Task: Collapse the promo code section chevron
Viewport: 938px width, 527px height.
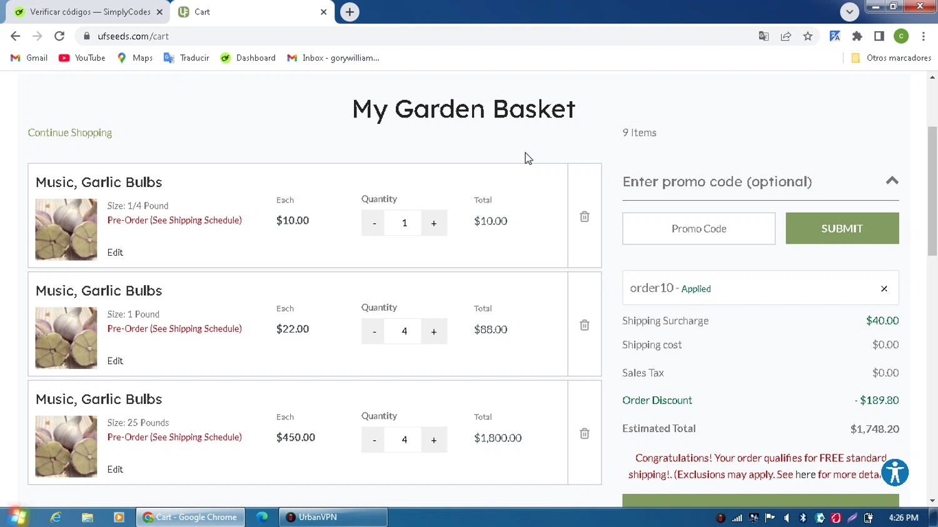Action: click(x=892, y=181)
